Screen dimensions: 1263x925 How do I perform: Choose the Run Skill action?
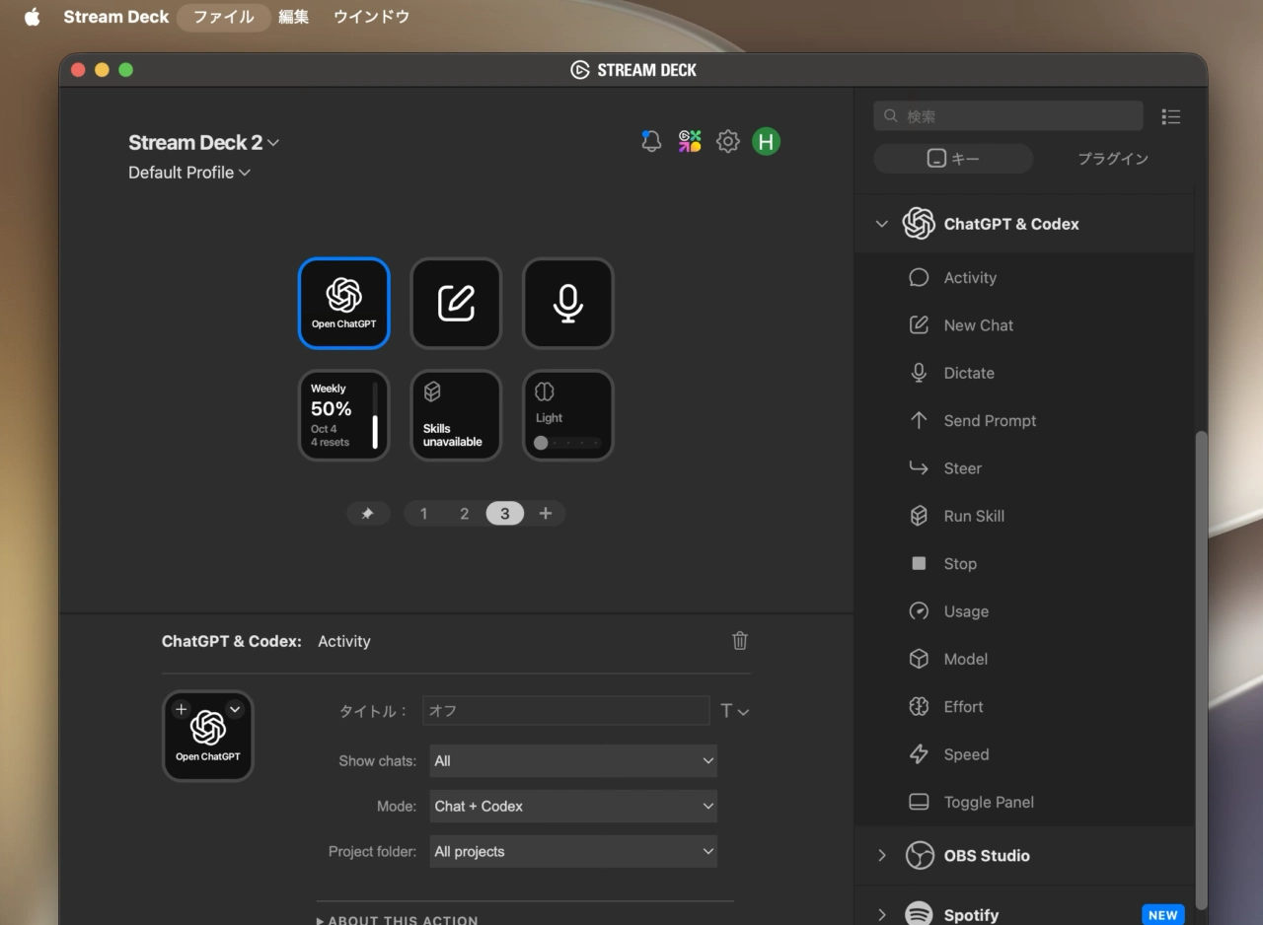pos(1024,516)
